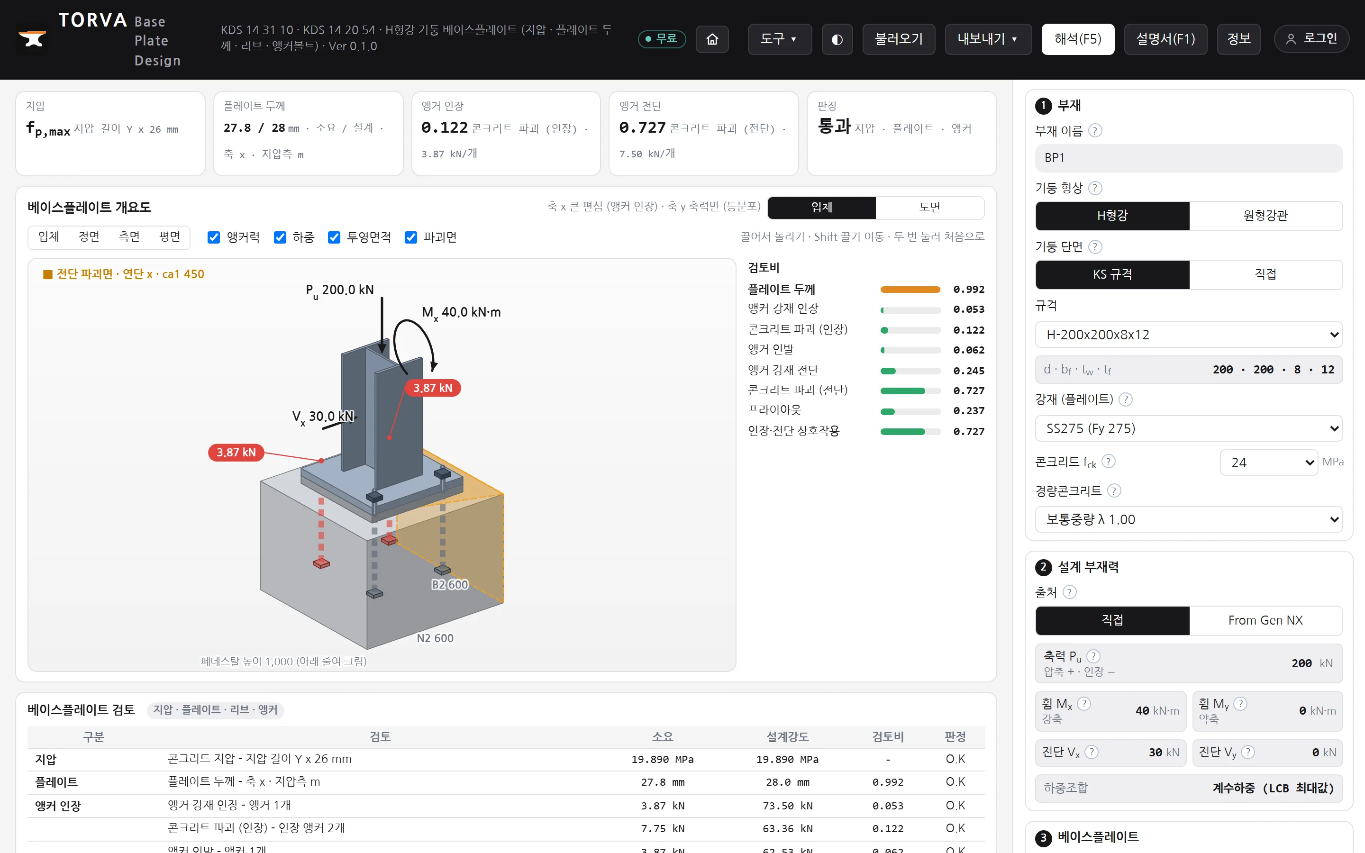1365x853 pixels.
Task: Open help icon next to 전단 Vx
Action: coord(1092,752)
